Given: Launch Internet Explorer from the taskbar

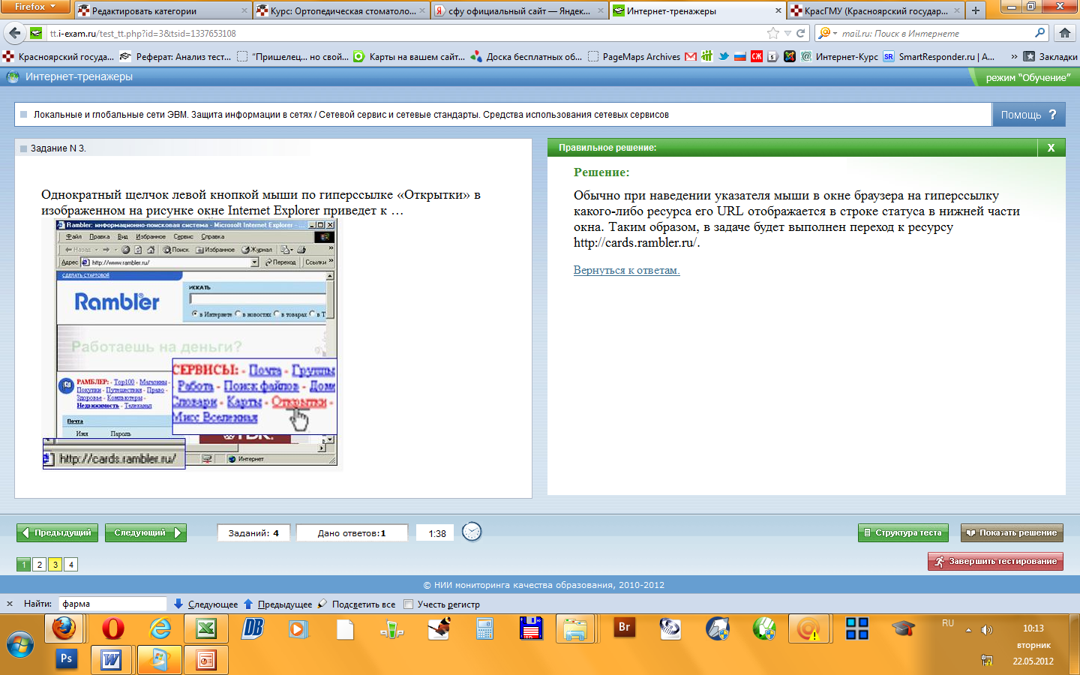Looking at the screenshot, I should pyautogui.click(x=160, y=628).
